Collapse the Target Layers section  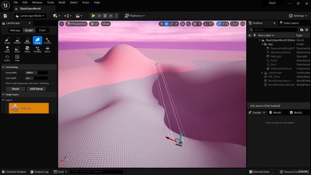[3, 95]
